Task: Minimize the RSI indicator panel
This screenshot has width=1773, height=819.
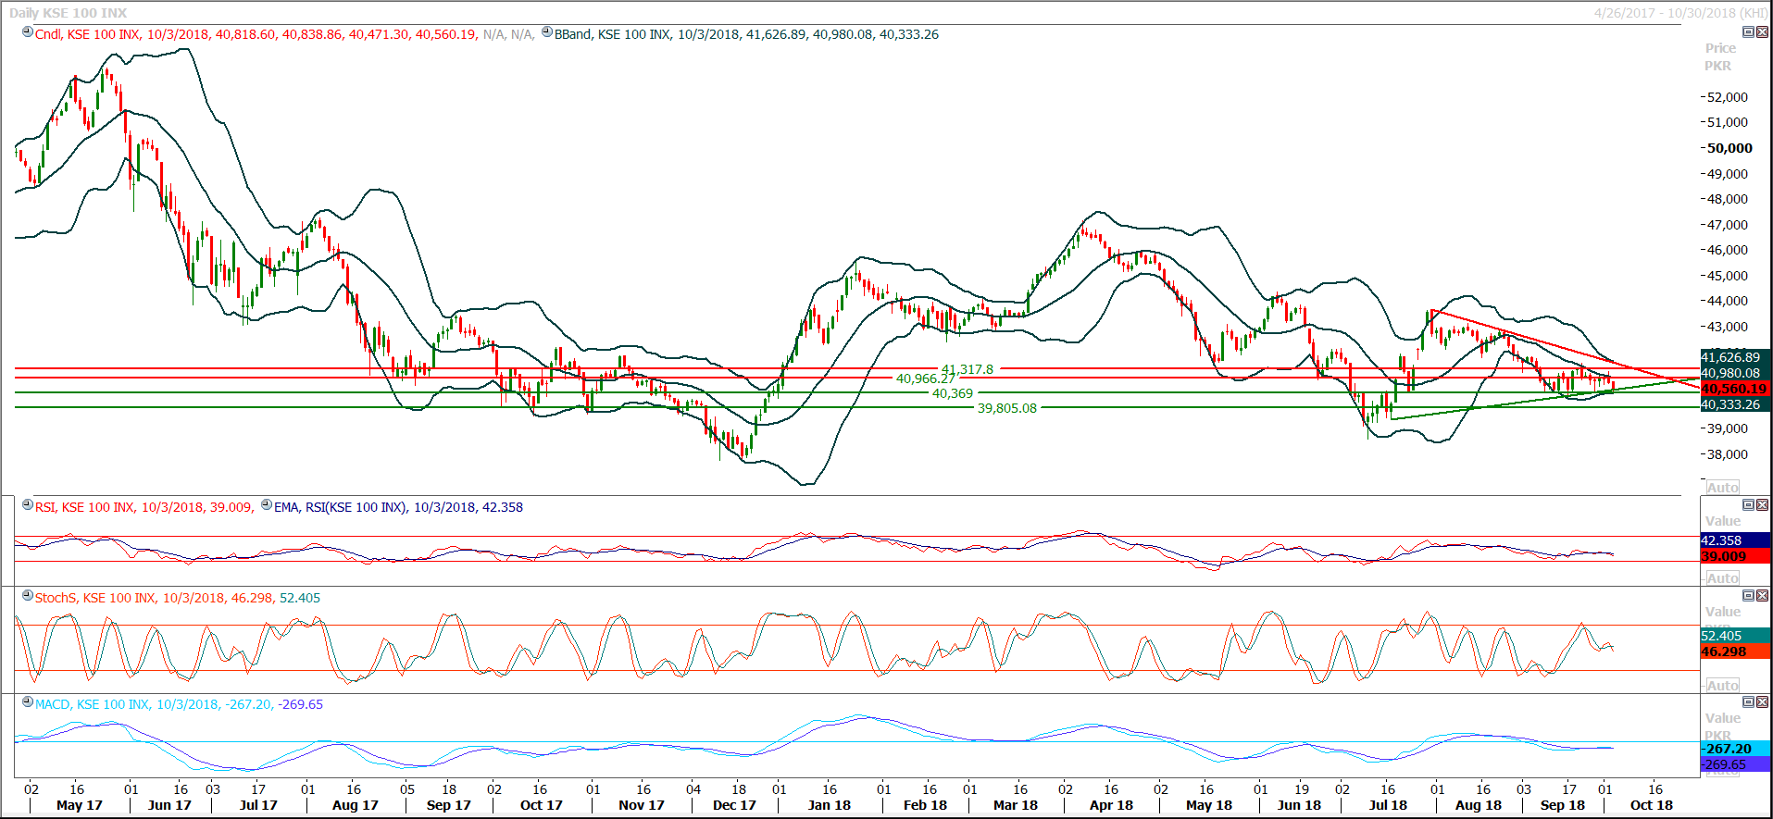Action: 1748,505
